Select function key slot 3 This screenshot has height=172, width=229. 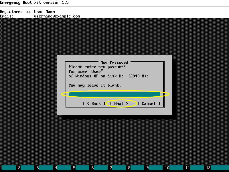tap(45, 168)
